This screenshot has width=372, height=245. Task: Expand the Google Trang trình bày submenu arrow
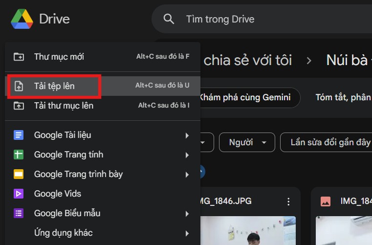pyautogui.click(x=187, y=175)
